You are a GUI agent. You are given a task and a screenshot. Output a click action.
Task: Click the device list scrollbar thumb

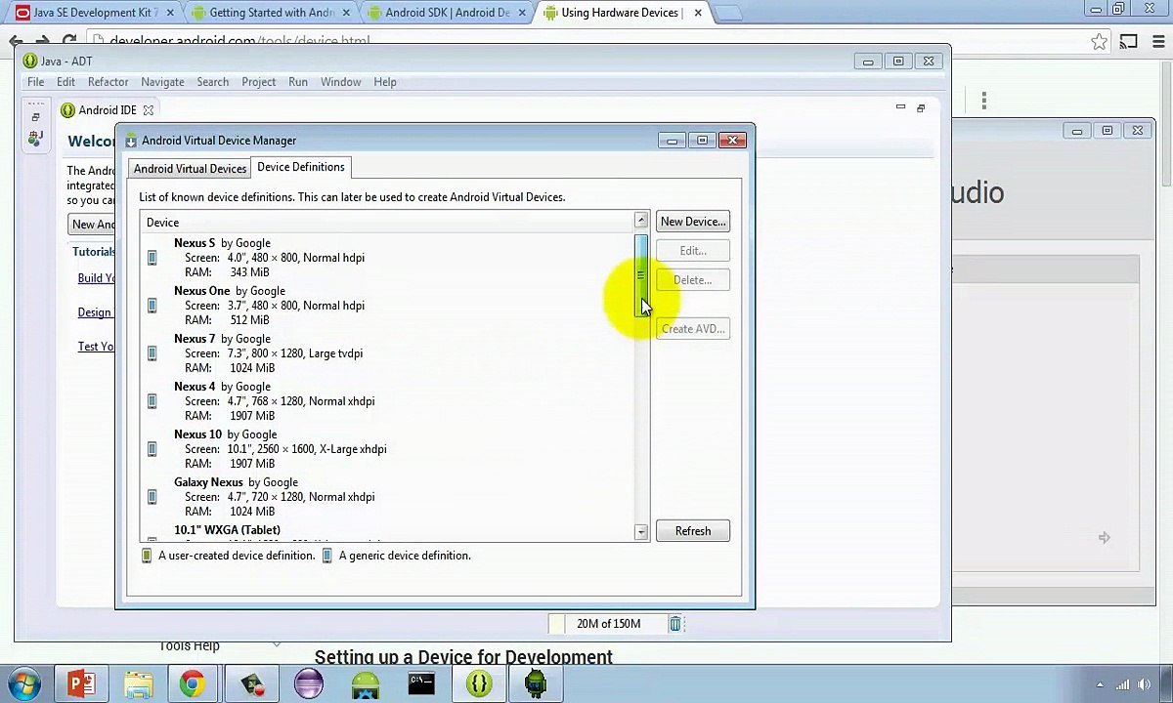tap(640, 274)
